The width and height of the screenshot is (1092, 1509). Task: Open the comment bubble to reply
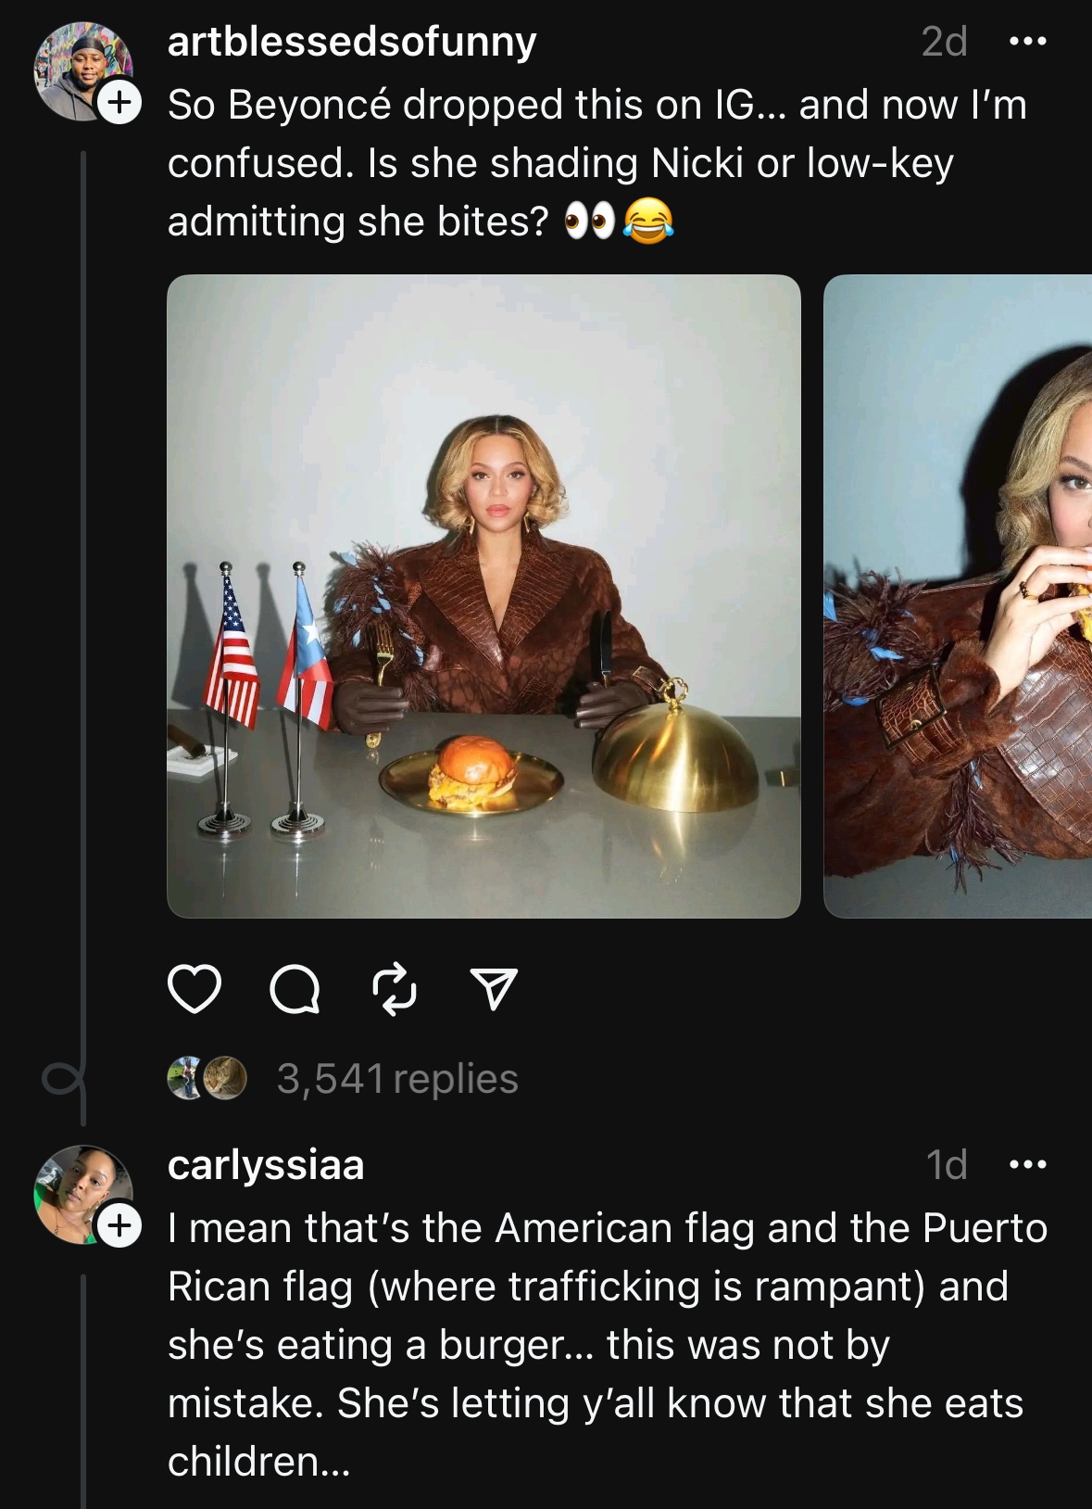tap(295, 989)
